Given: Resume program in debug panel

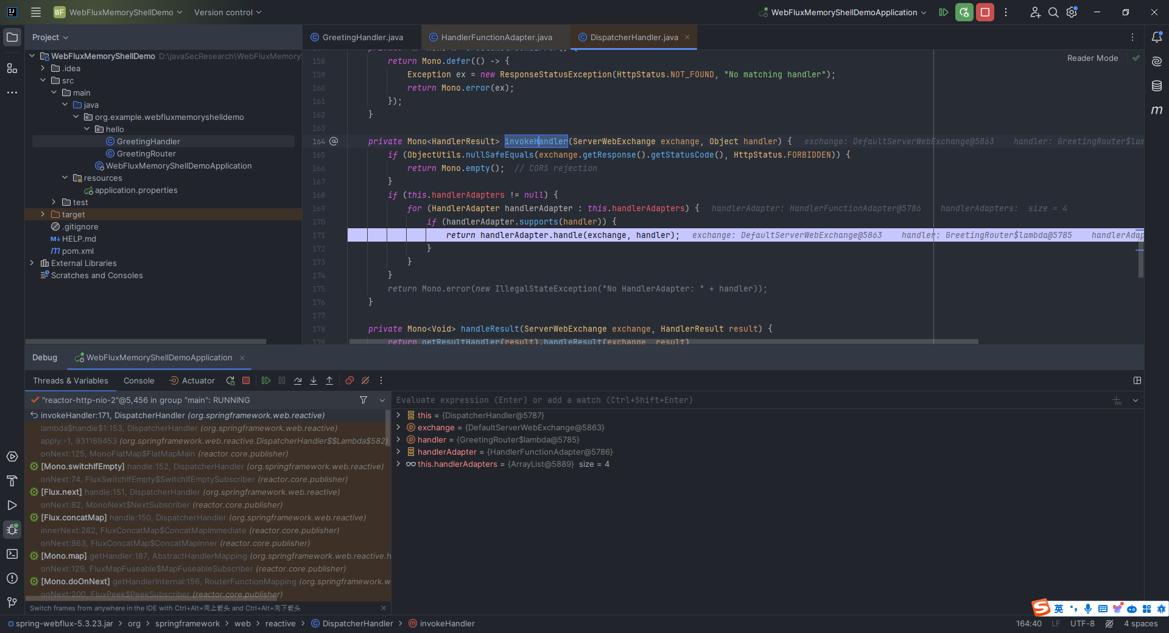Looking at the screenshot, I should [x=266, y=381].
